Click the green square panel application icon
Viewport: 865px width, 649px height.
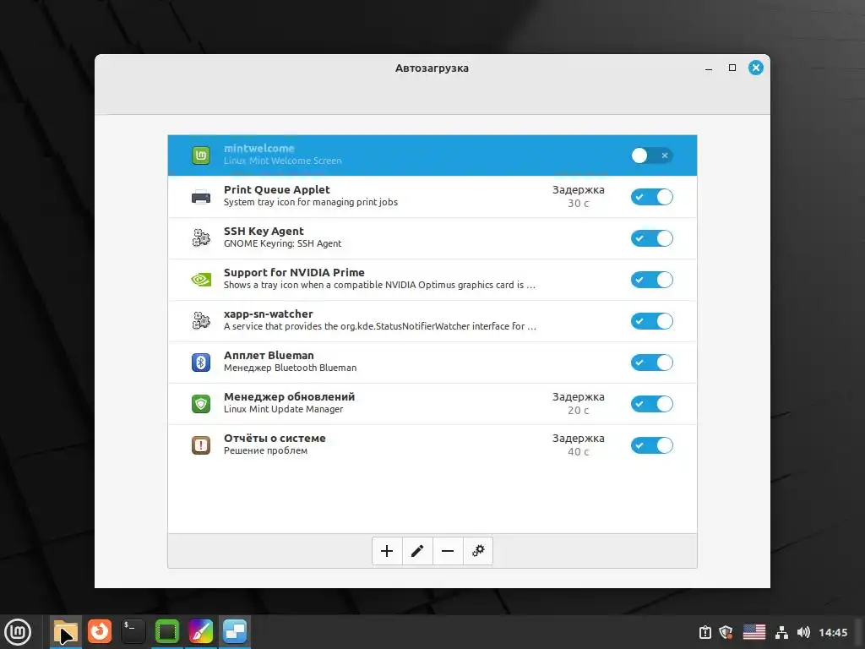167,631
